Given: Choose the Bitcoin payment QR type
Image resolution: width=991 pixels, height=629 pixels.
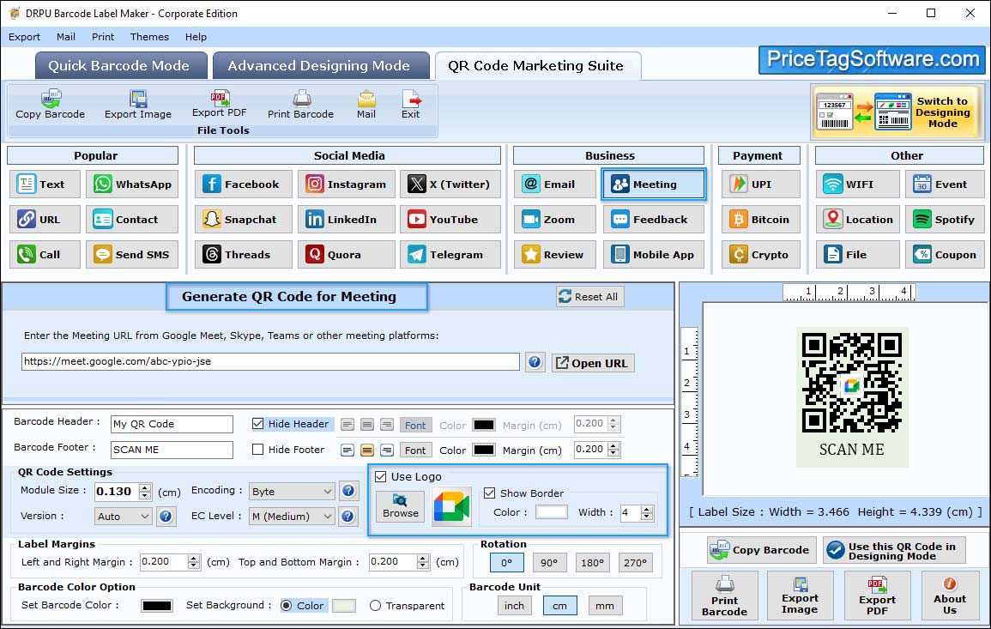Looking at the screenshot, I should (x=761, y=220).
